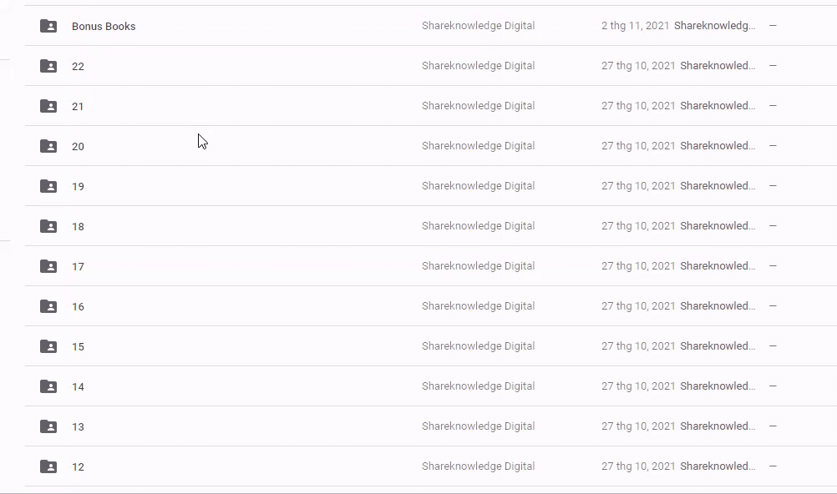837x494 pixels.
Task: Click the shared folder icon for Bonus Books
Action: pos(48,26)
